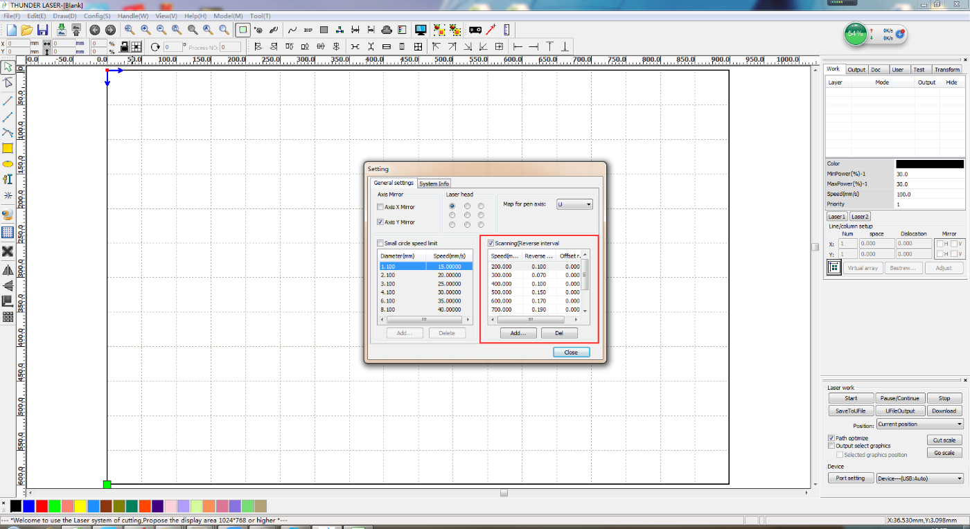Click the black Color field in Work panel
Screen dimensions: 970x529
pos(929,164)
